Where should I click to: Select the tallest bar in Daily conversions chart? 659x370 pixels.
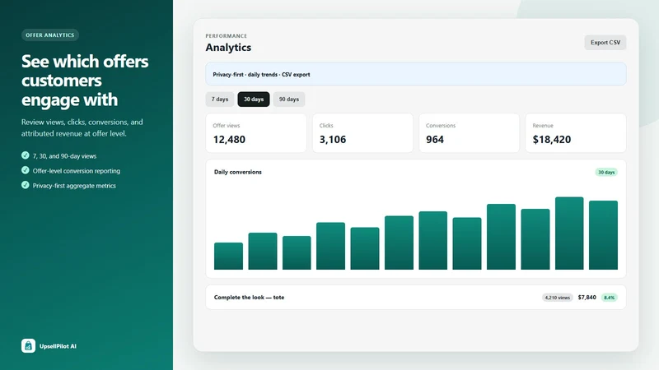click(569, 234)
